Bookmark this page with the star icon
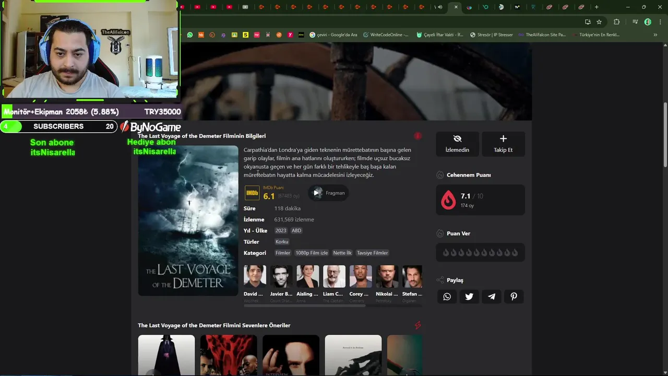The width and height of the screenshot is (668, 376). click(x=599, y=22)
